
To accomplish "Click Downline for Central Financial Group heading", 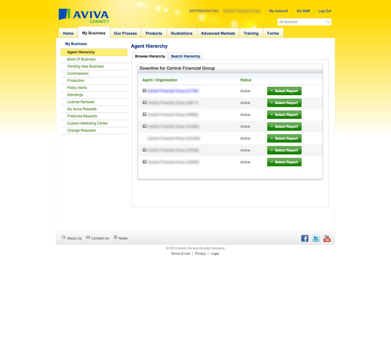I will tap(177, 68).
